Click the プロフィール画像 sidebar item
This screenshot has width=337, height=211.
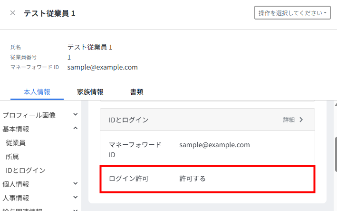[x=29, y=115]
